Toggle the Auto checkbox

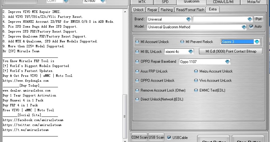[x=251, y=26]
